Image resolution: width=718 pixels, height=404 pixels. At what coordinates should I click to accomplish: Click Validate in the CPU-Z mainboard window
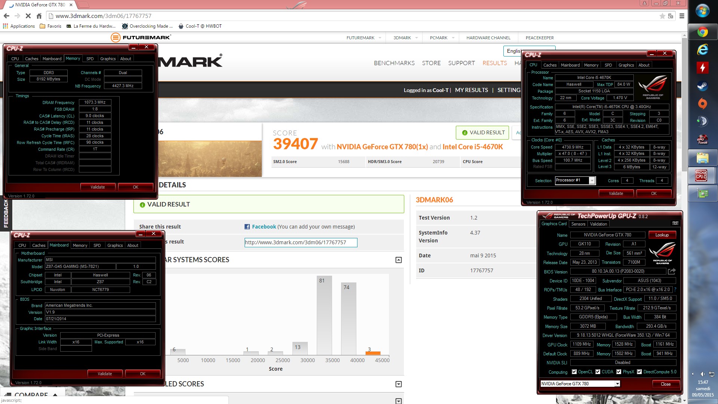105,374
